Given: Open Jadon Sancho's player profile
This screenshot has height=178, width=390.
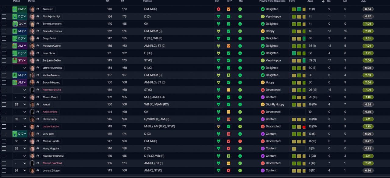Looking at the screenshot, I should [x=51, y=126].
